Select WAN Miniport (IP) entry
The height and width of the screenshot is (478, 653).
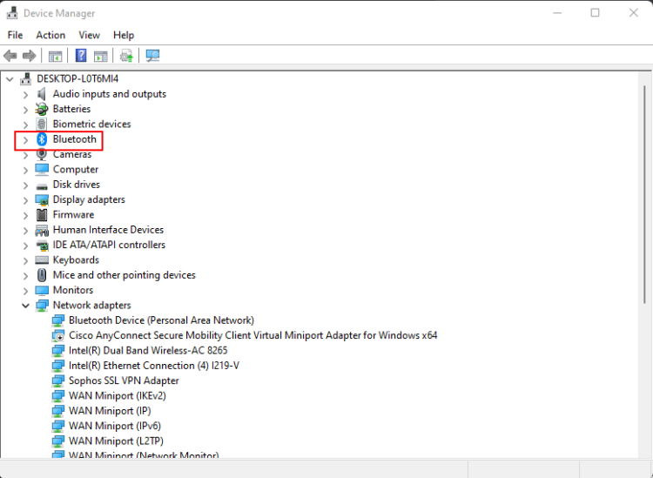(110, 411)
